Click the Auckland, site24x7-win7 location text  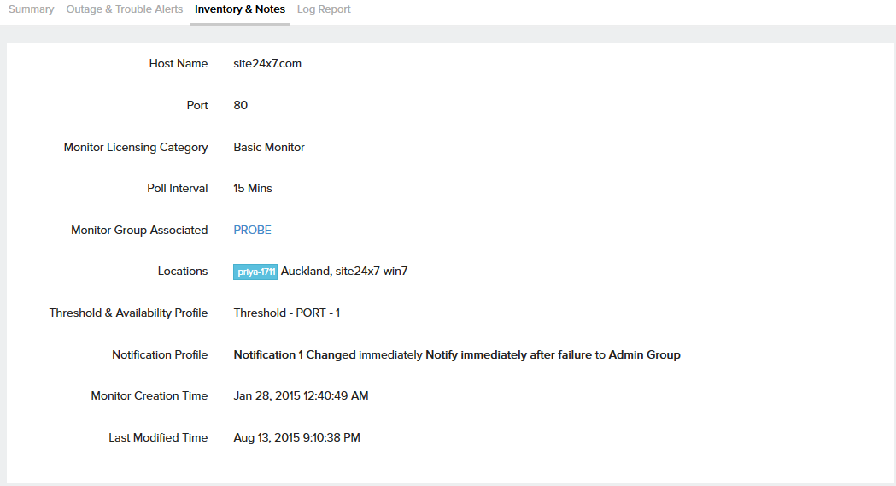tap(344, 271)
